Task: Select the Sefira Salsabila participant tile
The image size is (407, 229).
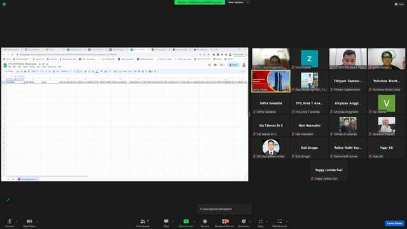Action: coord(271,103)
